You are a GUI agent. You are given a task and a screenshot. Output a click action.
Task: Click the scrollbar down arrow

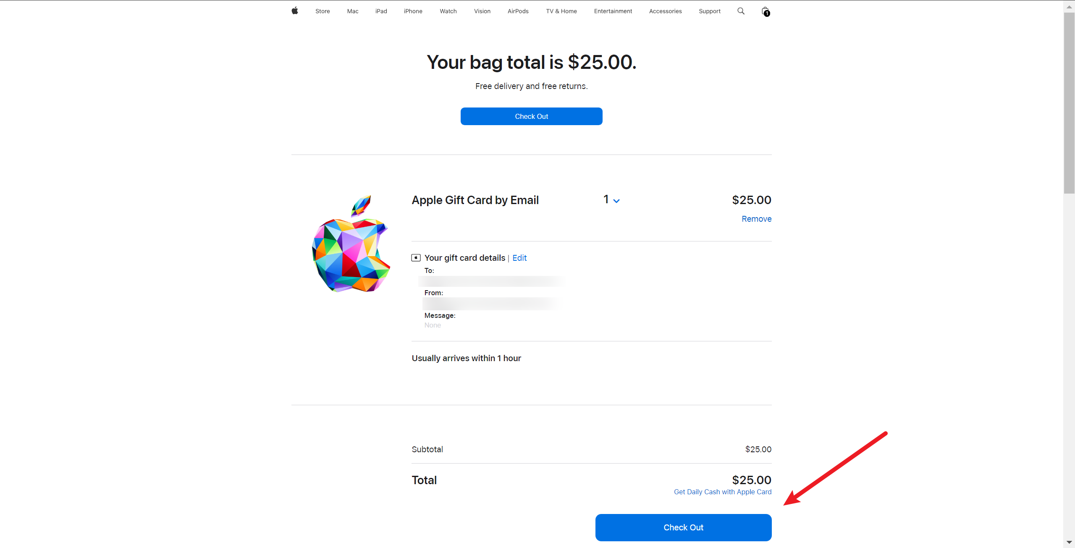click(x=1069, y=543)
